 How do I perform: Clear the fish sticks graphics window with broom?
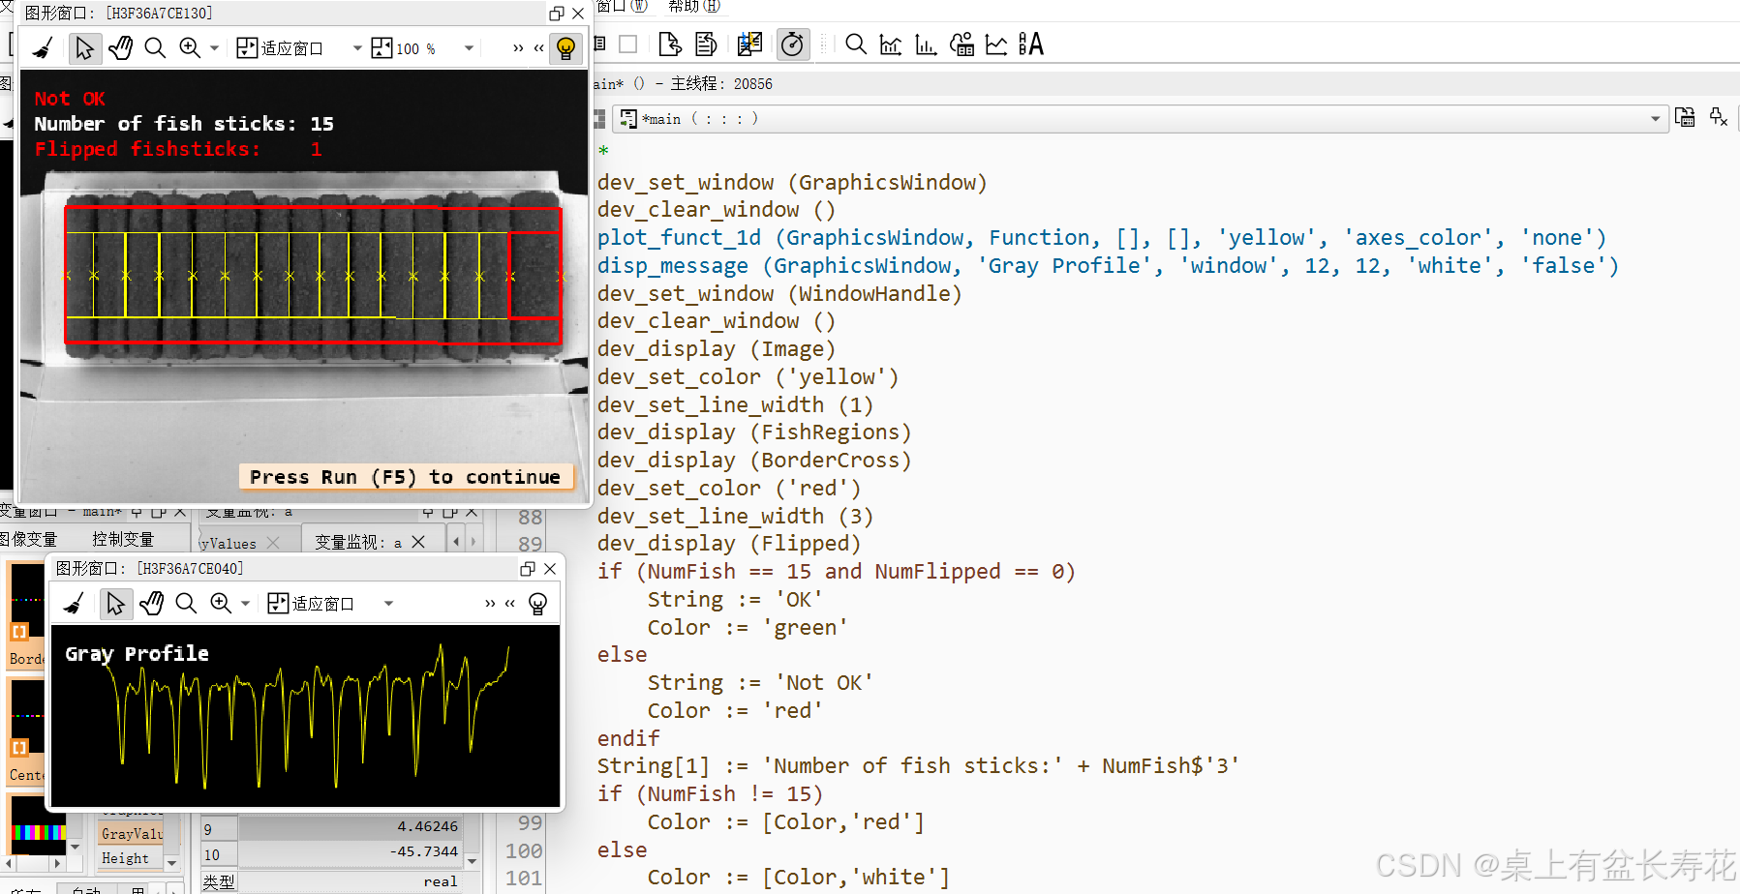43,47
